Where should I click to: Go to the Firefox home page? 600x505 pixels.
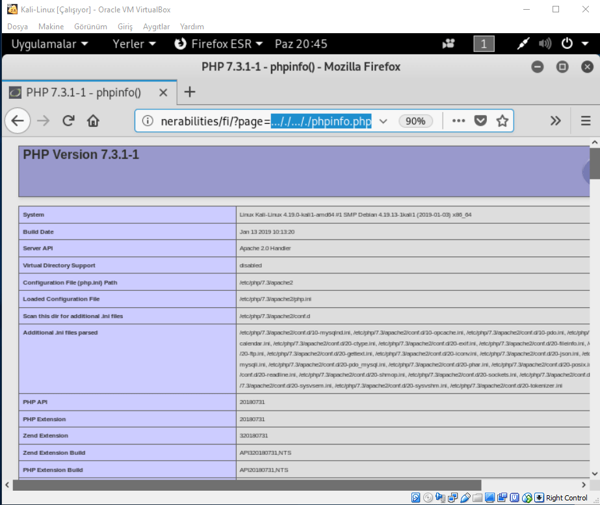pos(93,120)
